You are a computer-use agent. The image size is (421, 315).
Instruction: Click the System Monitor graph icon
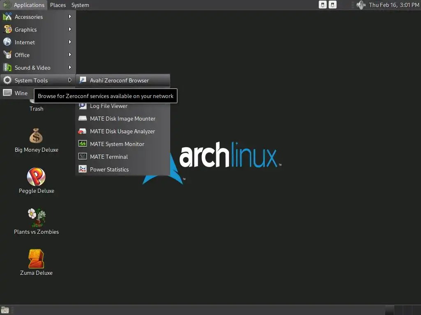click(82, 144)
